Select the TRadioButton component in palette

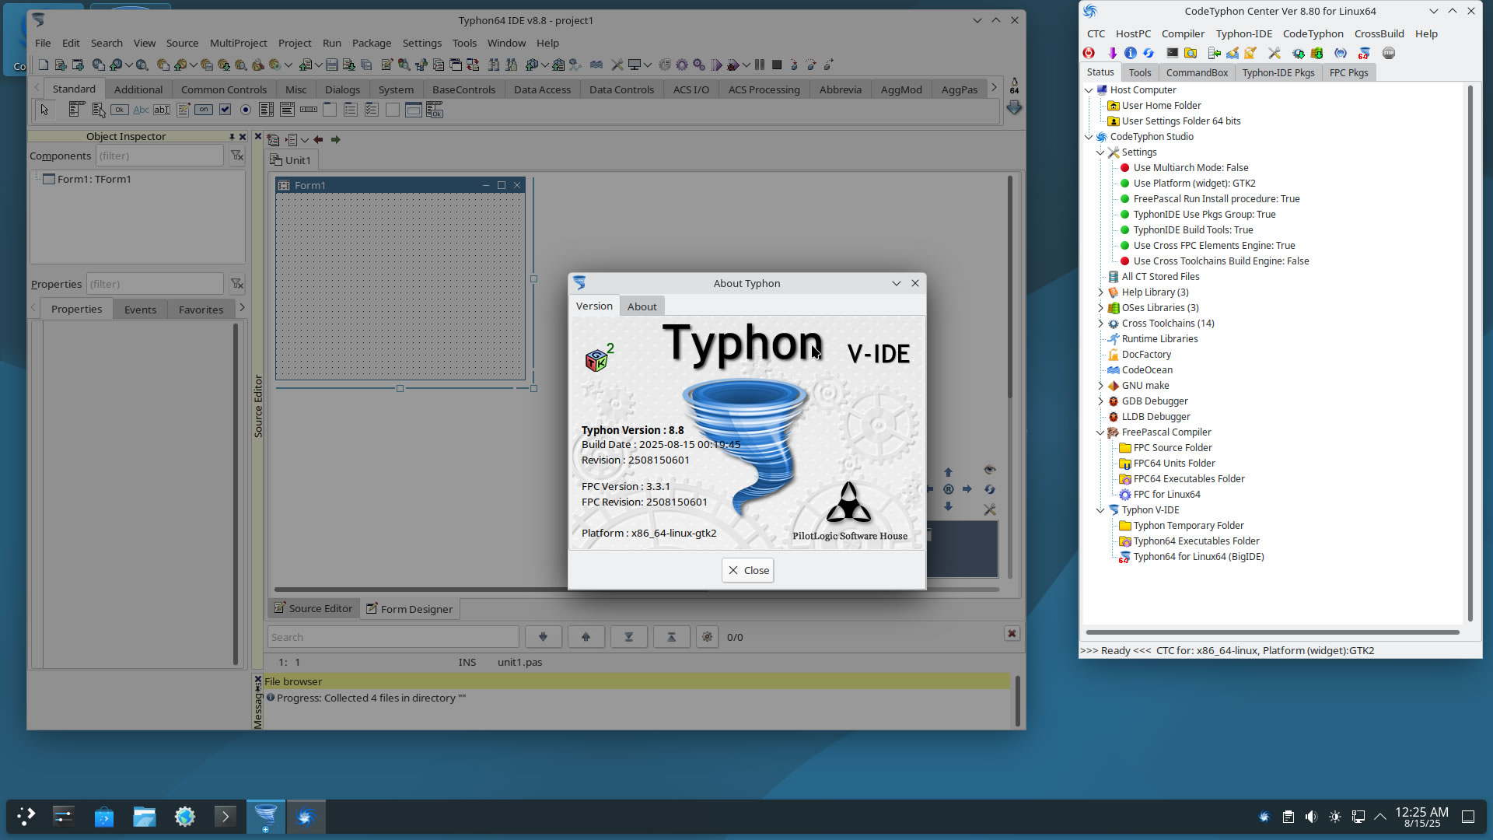pyautogui.click(x=246, y=110)
